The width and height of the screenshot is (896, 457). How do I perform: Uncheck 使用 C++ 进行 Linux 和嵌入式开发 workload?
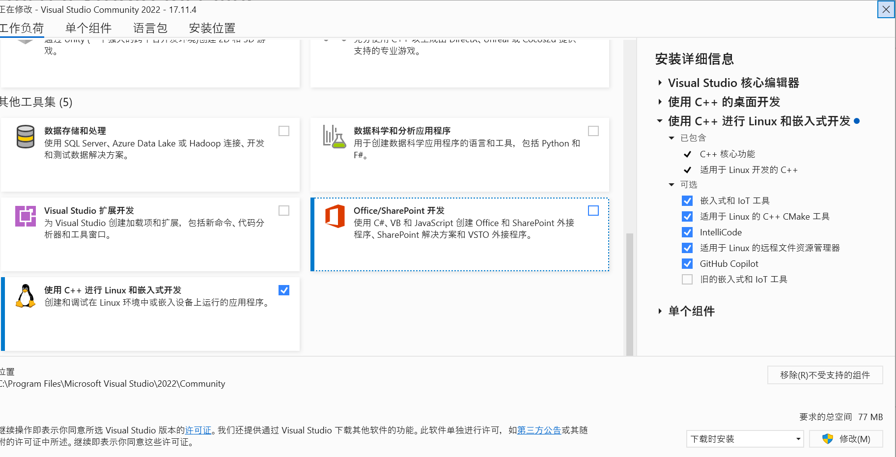pos(284,290)
